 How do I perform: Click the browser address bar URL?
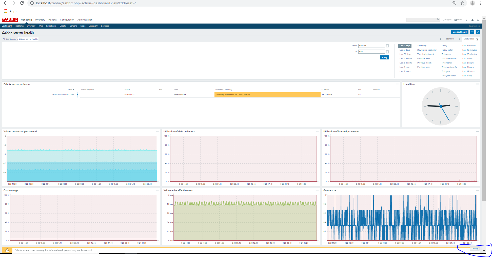point(86,3)
